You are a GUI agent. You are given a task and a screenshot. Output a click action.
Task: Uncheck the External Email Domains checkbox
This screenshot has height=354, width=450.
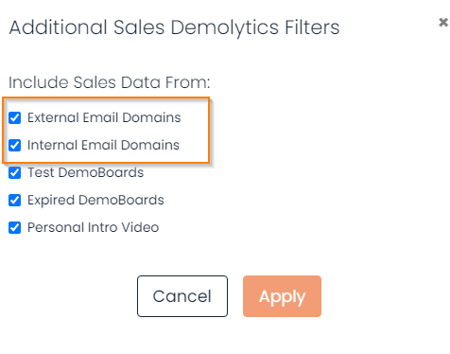tap(14, 117)
